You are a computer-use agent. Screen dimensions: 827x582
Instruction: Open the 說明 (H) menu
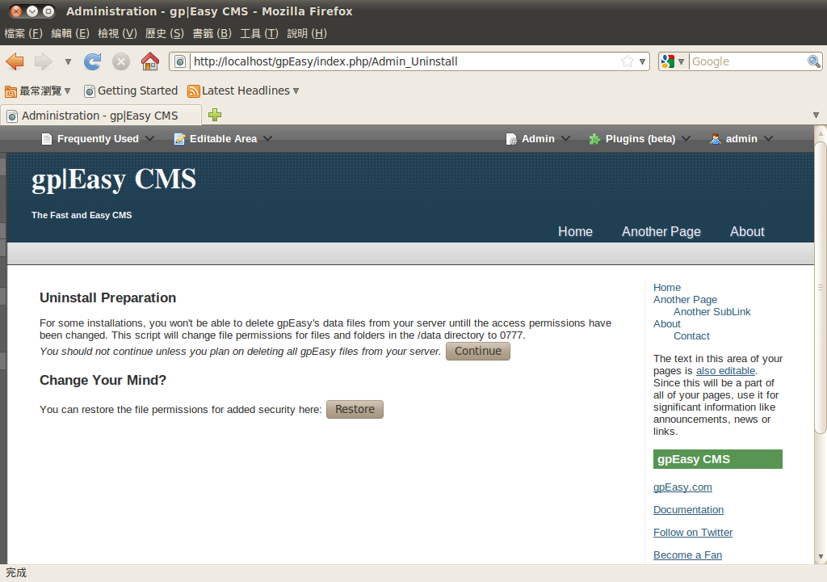click(307, 34)
